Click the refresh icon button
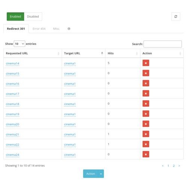 tap(176, 16)
